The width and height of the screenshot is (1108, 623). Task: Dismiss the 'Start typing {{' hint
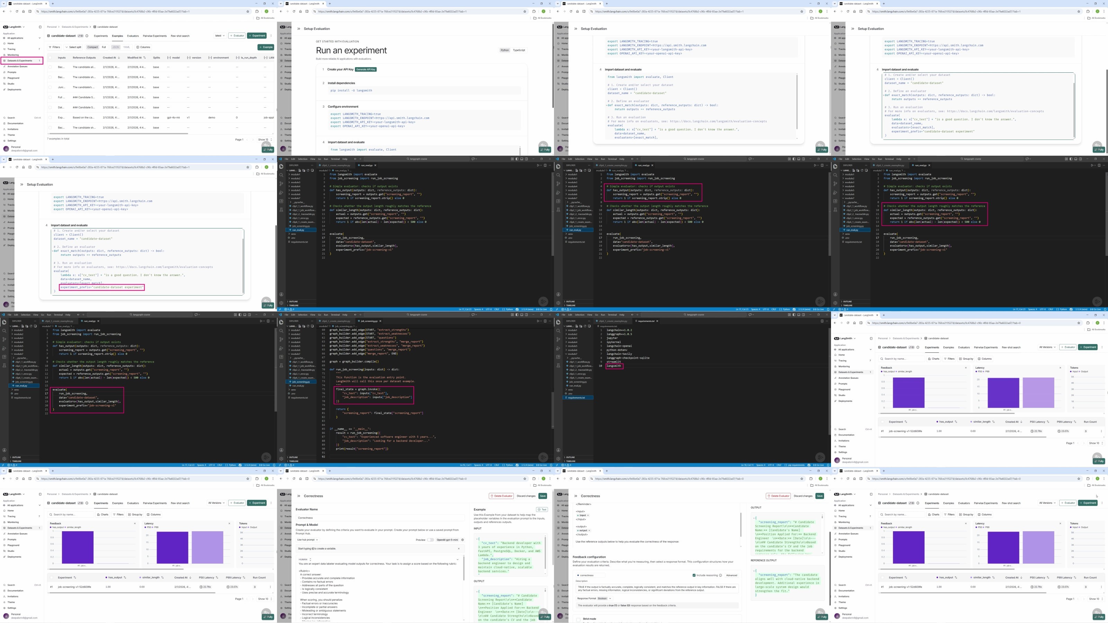pos(458,549)
